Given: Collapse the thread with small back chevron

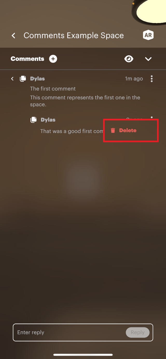Looking at the screenshot, I should (12, 79).
